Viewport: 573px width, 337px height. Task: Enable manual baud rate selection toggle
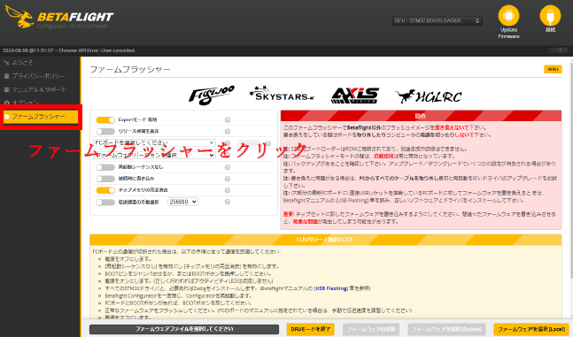click(105, 203)
